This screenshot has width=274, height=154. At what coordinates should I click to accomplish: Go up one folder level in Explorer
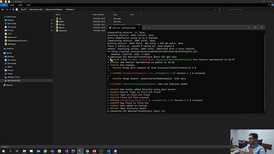click(x=13, y=9)
